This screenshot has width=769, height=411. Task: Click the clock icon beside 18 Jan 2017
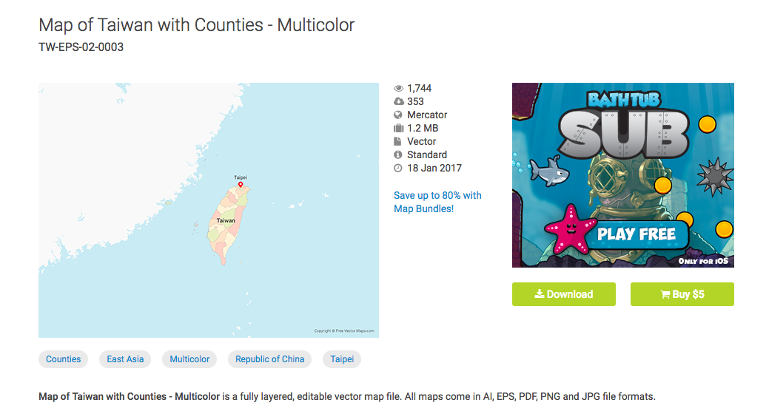tap(398, 168)
